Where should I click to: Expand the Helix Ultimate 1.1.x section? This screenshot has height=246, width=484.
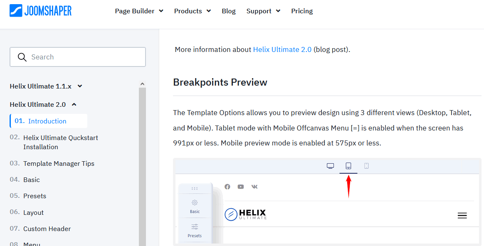(46, 86)
